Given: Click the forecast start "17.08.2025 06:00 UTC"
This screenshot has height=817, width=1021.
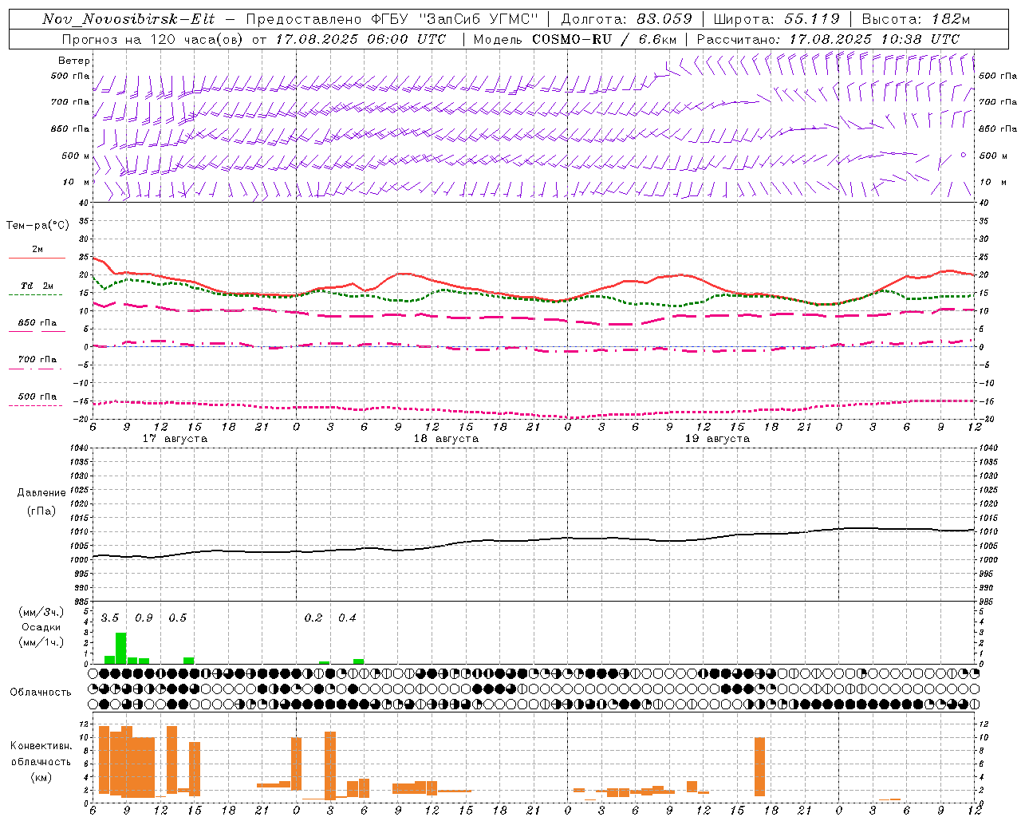Looking at the screenshot, I should point(361,39).
